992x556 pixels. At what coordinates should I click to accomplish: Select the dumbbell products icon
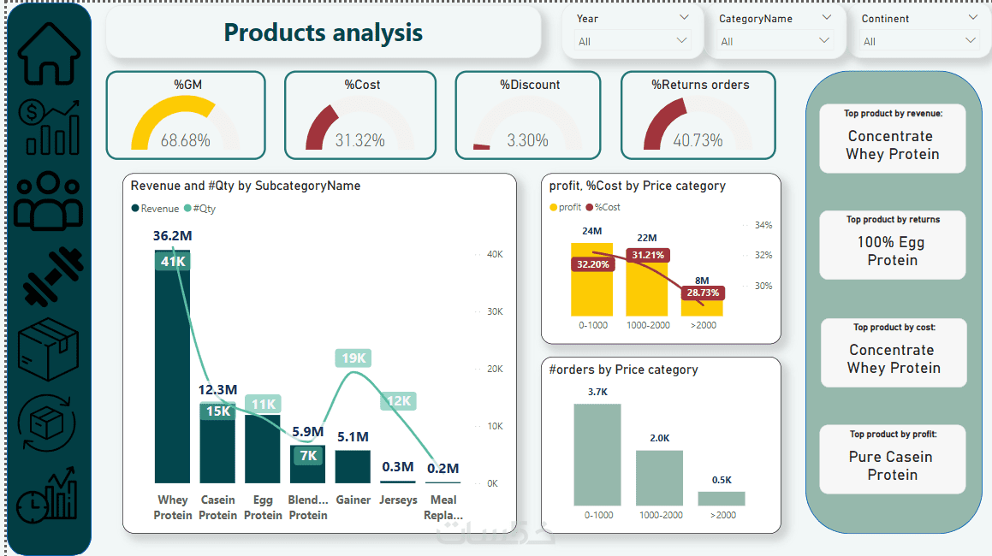point(53,275)
